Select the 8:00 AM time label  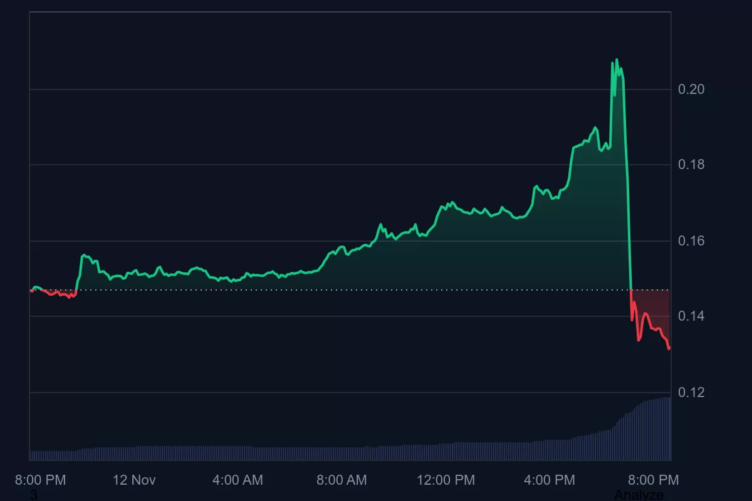(x=342, y=480)
